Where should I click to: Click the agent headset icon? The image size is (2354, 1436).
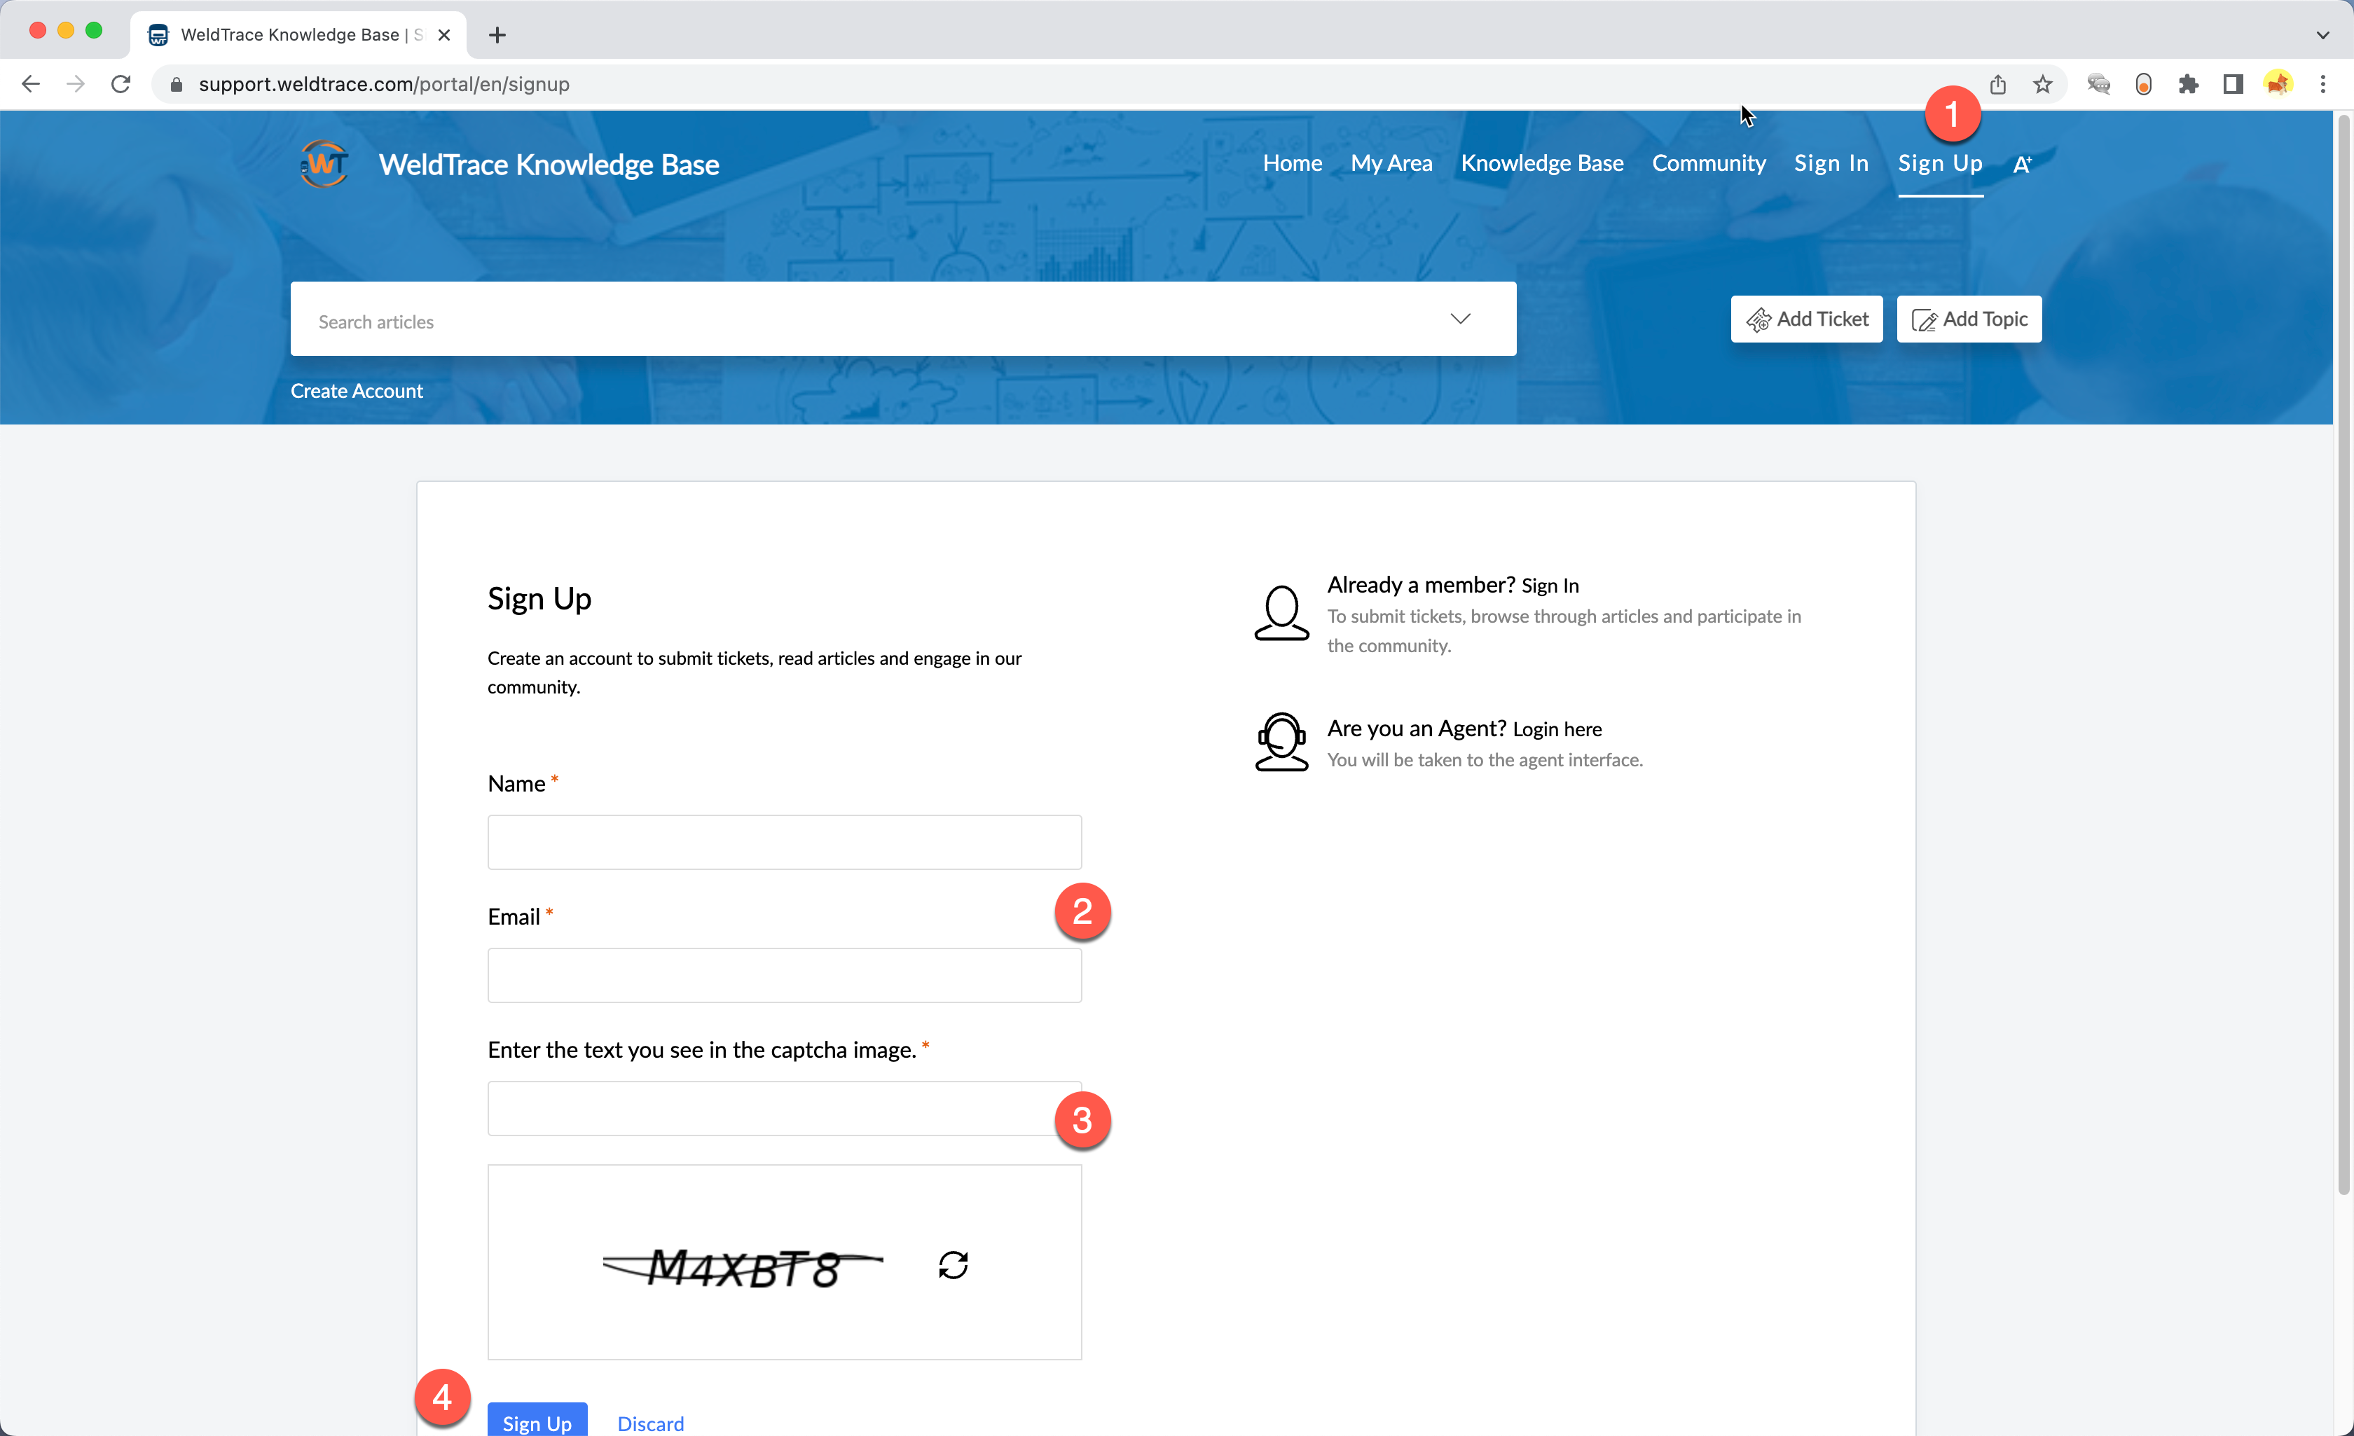pos(1281,741)
